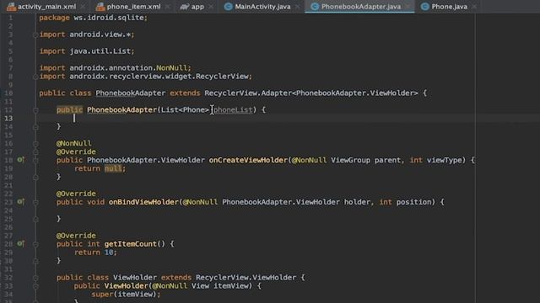Click line number 21 in the gutter
The height and width of the screenshot is (303, 540).
pyautogui.click(x=8, y=185)
